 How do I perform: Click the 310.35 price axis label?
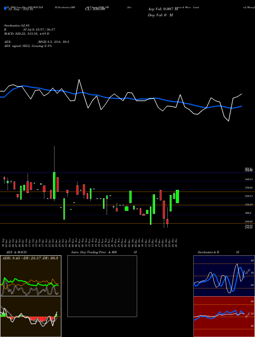point(249,205)
